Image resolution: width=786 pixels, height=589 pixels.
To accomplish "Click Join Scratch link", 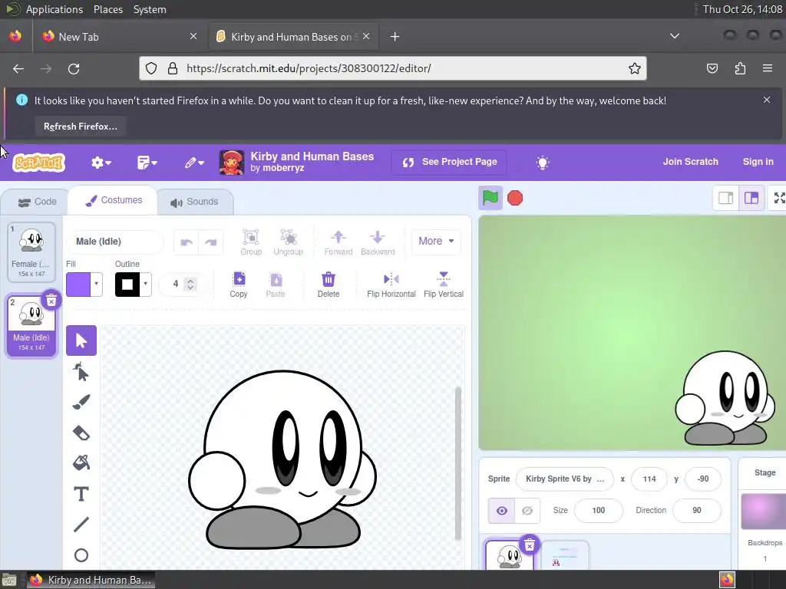I will coord(690,162).
